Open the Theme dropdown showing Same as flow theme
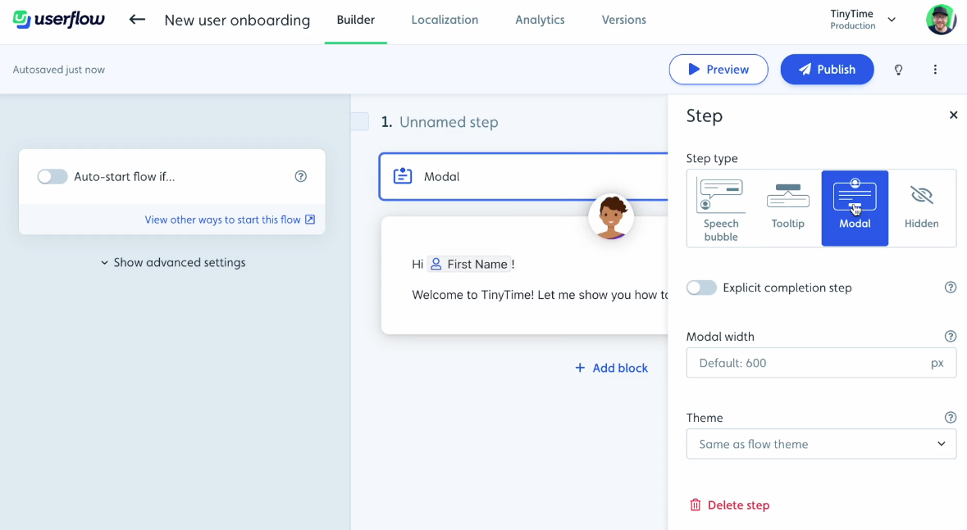Viewport: 967px width, 530px height. pyautogui.click(x=821, y=444)
